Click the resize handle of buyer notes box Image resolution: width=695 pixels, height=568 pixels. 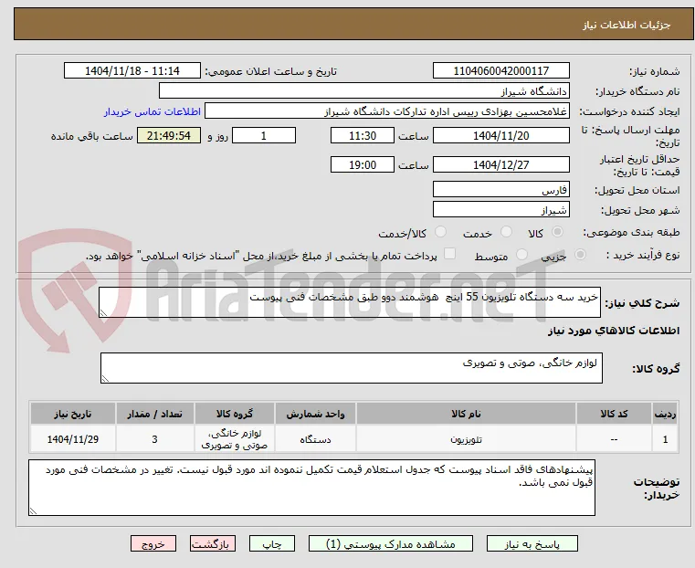(33, 510)
